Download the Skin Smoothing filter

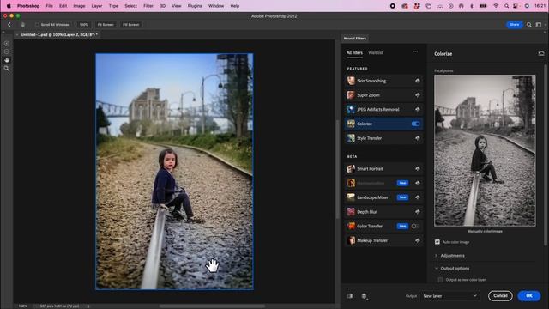pyautogui.click(x=418, y=81)
